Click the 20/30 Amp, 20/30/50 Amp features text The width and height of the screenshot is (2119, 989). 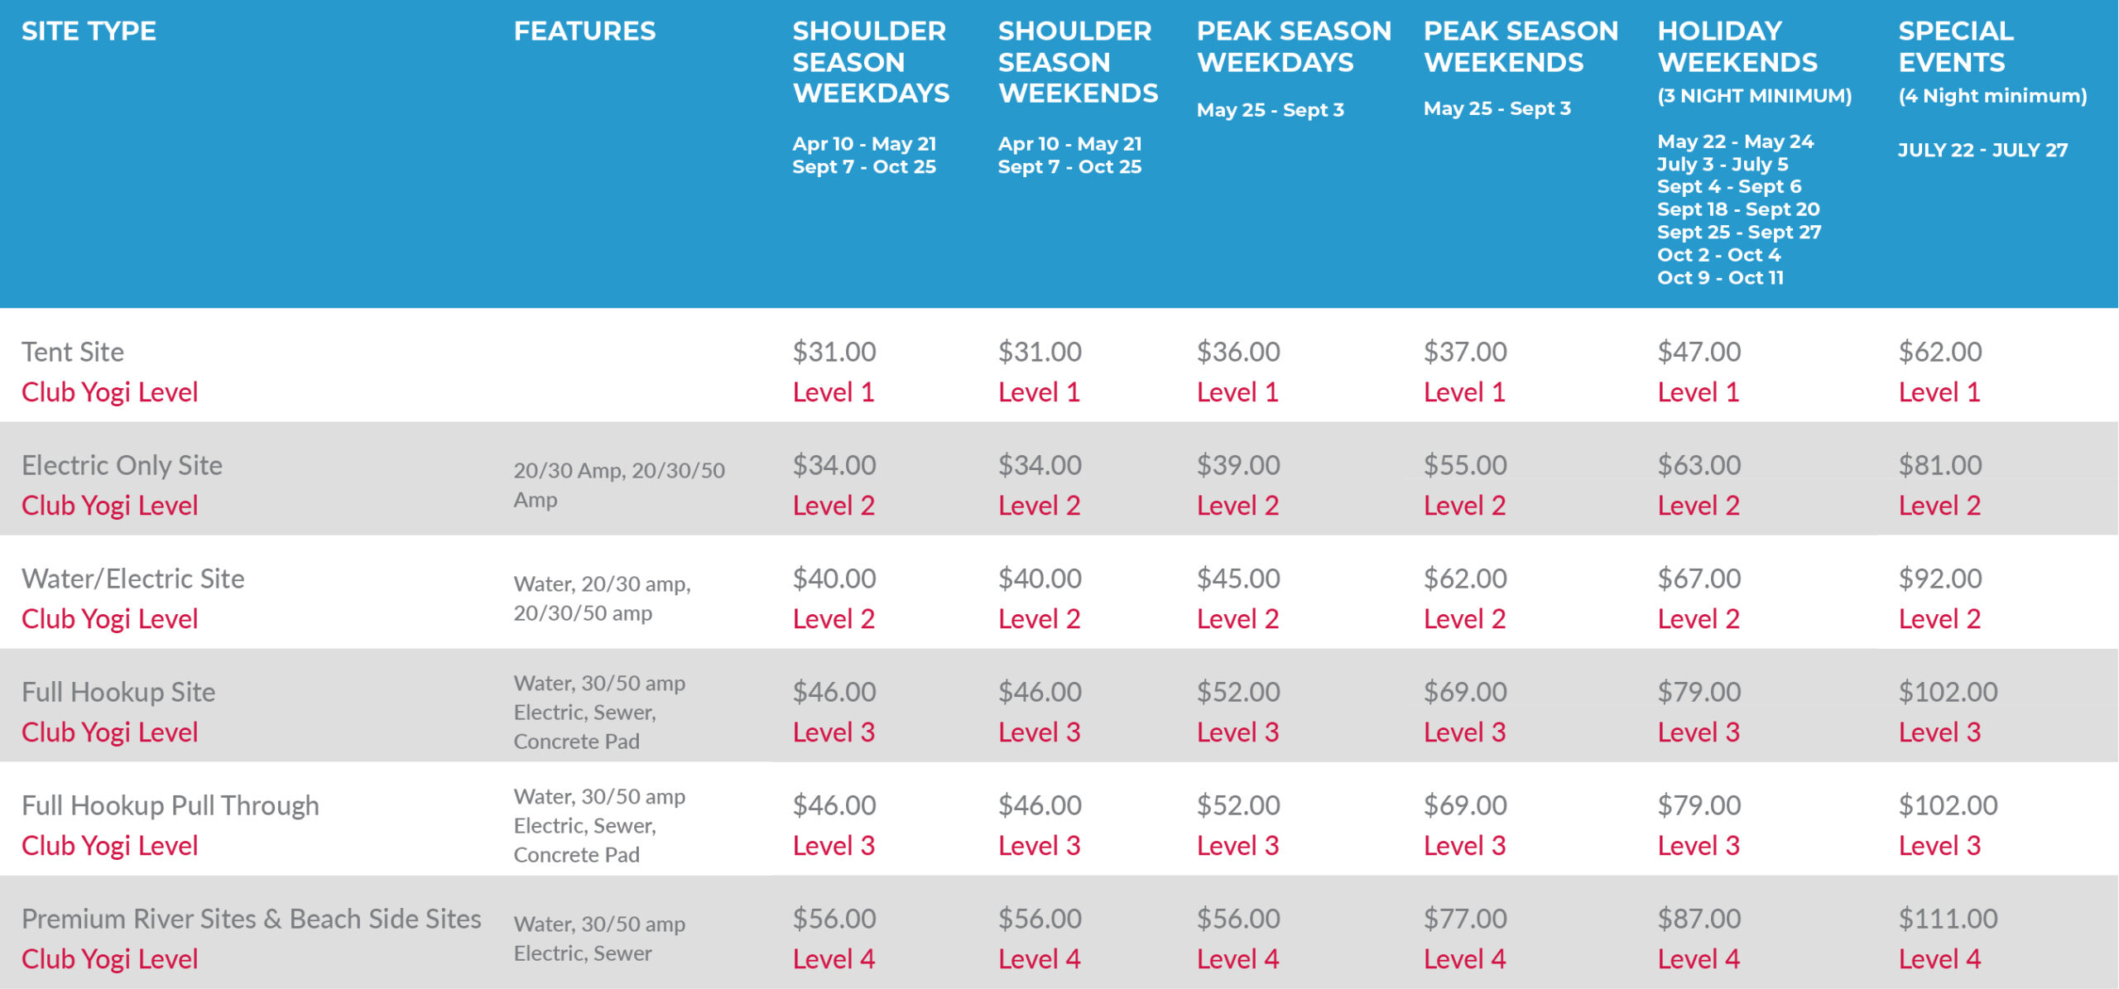(618, 485)
